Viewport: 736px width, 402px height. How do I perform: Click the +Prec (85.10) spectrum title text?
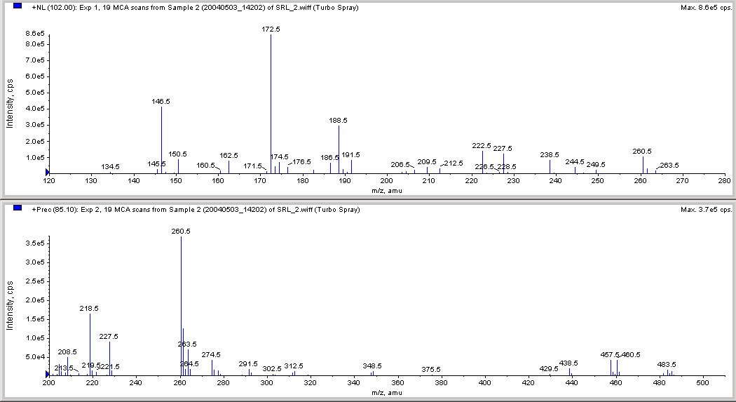196,210
